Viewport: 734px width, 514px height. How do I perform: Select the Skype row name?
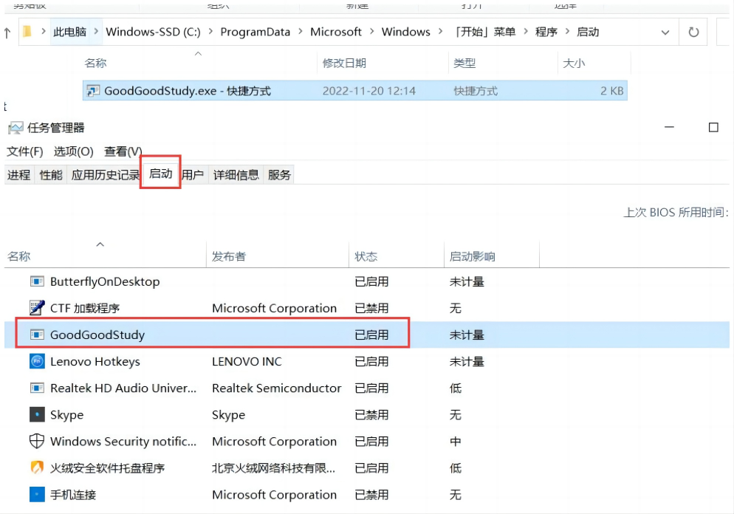[67, 415]
